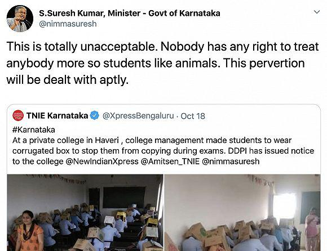Screen dimensions: 327x251
Task: Select the #Karnataka hashtag
Action: tap(34, 129)
